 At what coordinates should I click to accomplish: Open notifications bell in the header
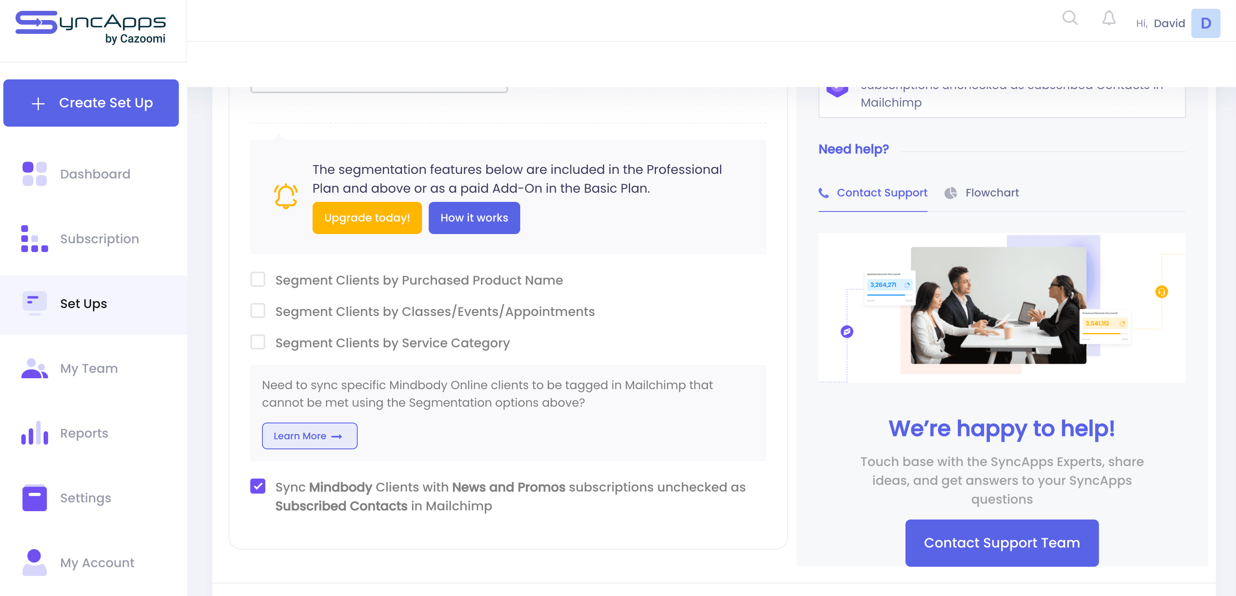(1109, 18)
